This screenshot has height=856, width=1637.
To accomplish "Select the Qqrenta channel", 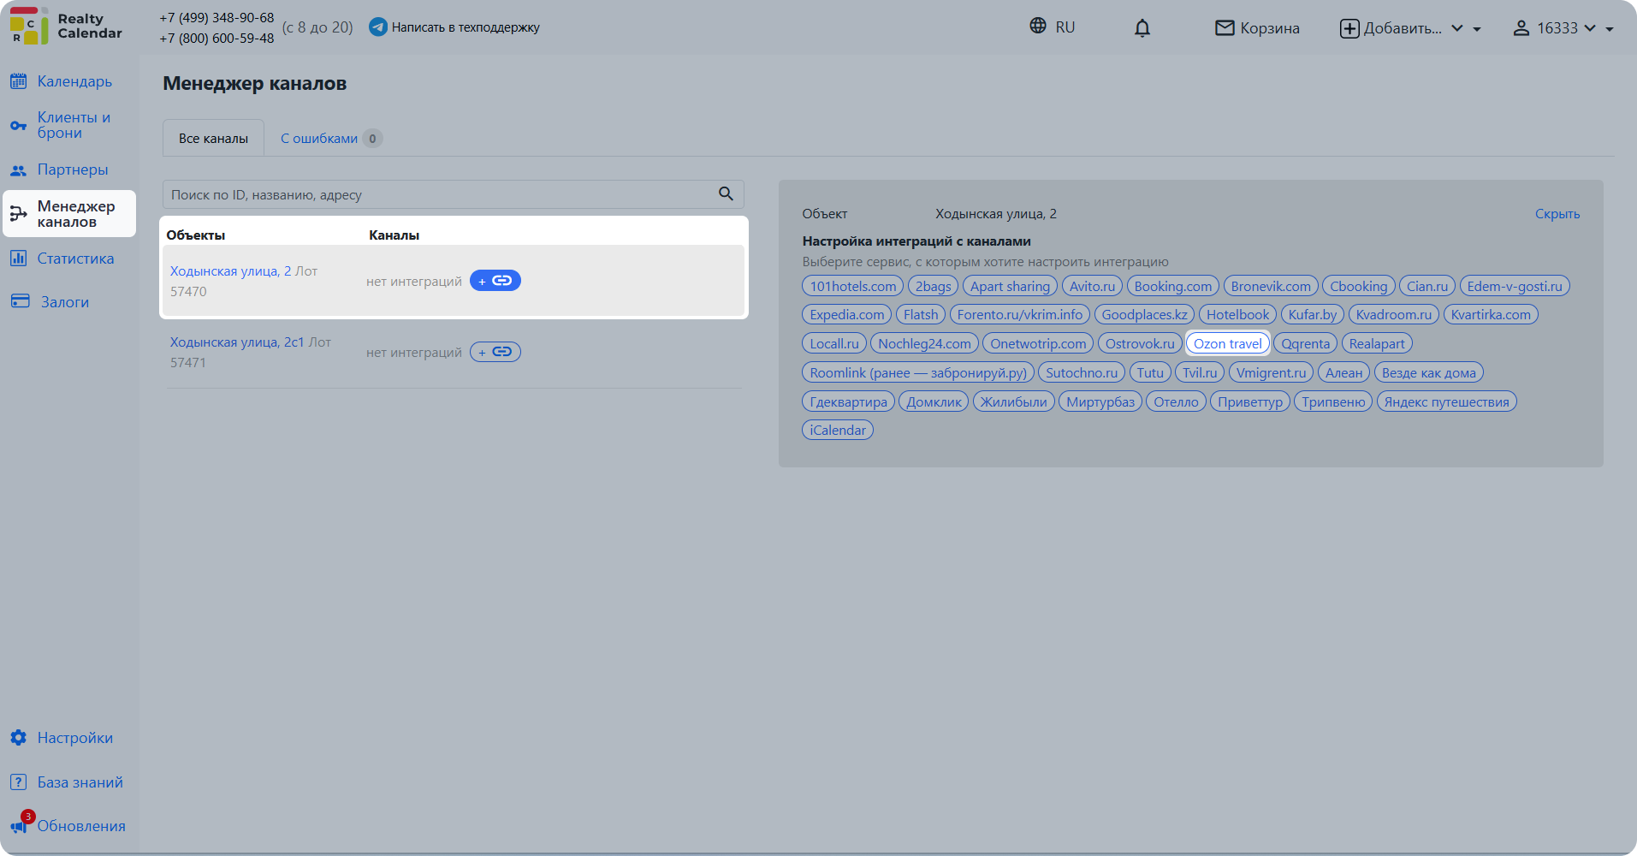I will 1305,343.
